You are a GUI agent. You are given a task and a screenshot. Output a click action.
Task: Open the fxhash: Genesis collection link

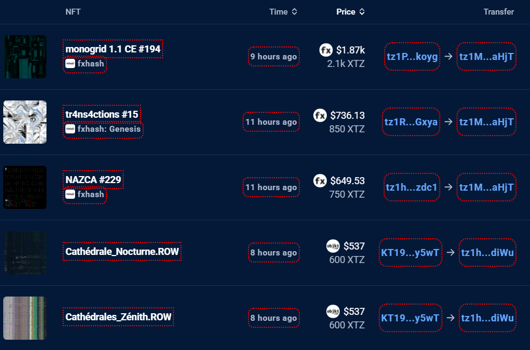click(109, 129)
